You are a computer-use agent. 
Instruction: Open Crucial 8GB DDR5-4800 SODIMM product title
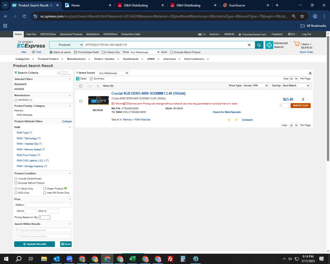(148, 94)
